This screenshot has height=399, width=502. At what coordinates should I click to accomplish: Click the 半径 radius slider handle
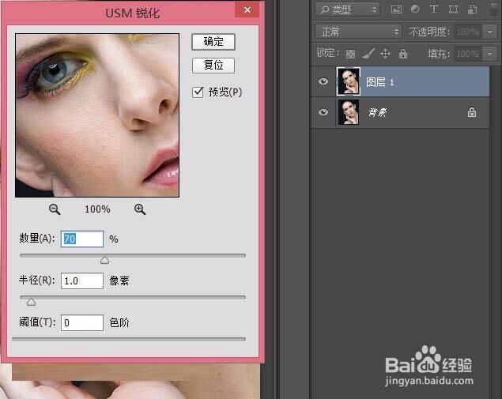point(31,302)
